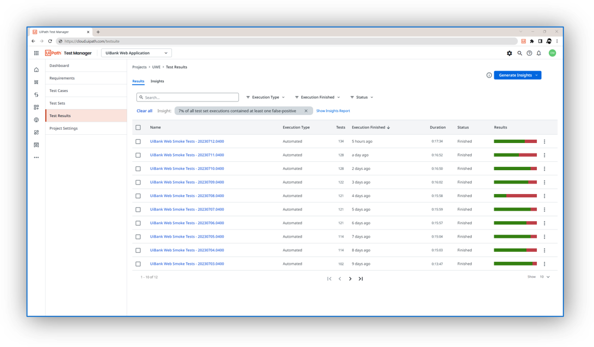The width and height of the screenshot is (594, 347).
Task: Check the box for Smoke Tests 20230703.0400
Action: 138,264
